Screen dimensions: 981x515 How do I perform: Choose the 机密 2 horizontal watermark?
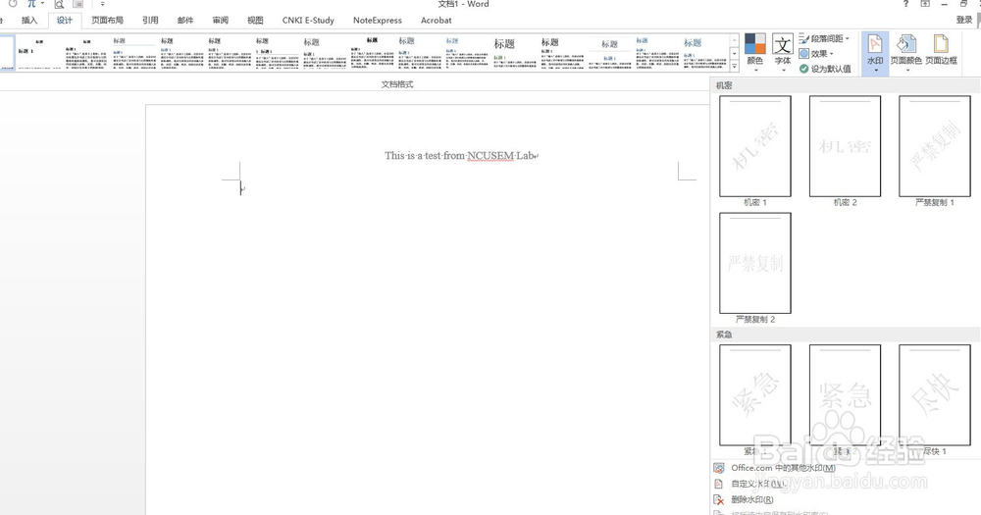pos(845,151)
